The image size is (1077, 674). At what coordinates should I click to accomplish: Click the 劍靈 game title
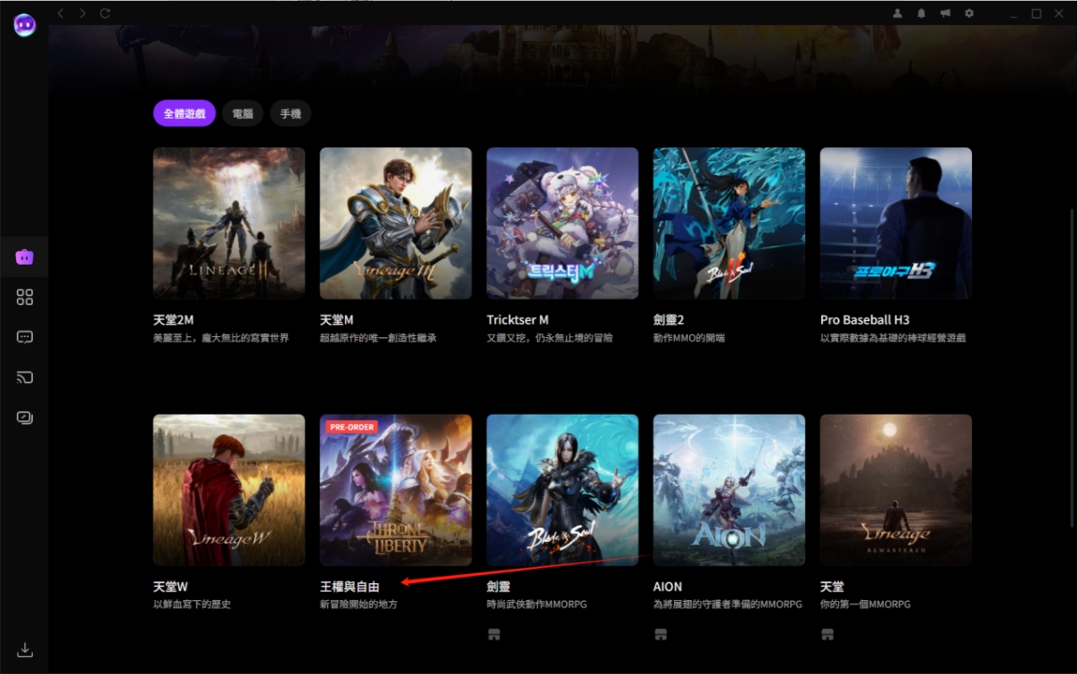click(498, 587)
